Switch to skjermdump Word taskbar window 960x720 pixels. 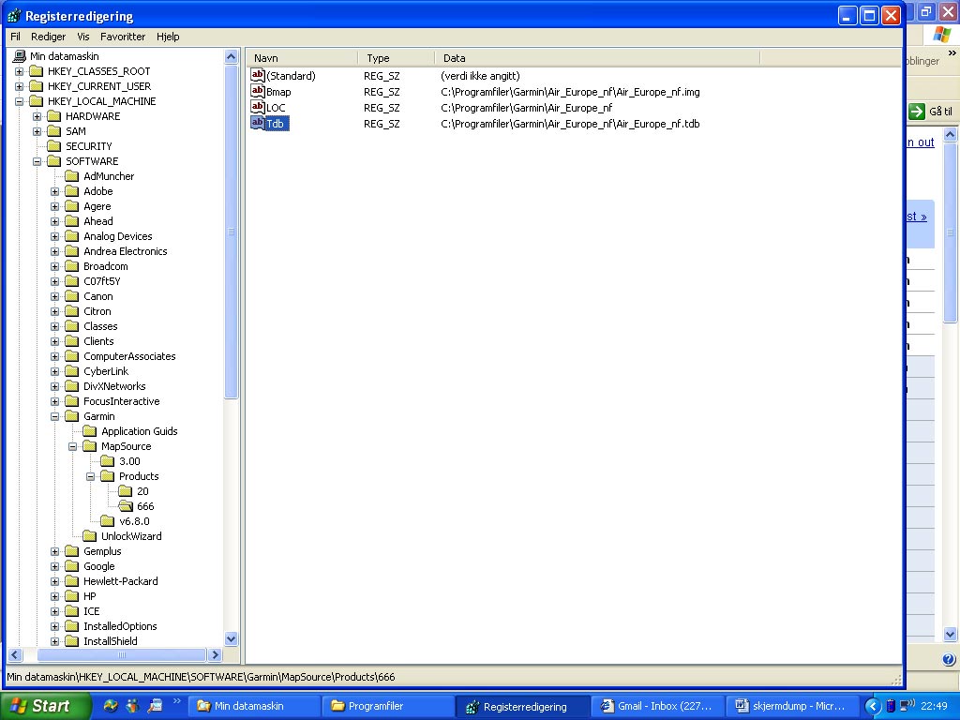pyautogui.click(x=793, y=706)
